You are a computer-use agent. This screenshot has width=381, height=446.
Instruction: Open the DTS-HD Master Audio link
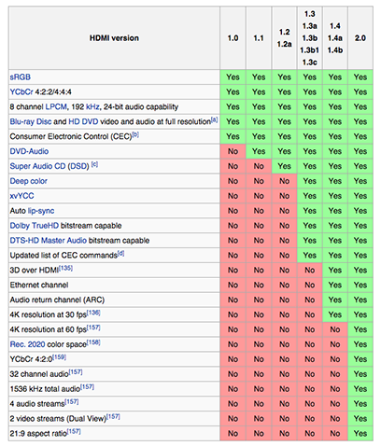(49, 241)
